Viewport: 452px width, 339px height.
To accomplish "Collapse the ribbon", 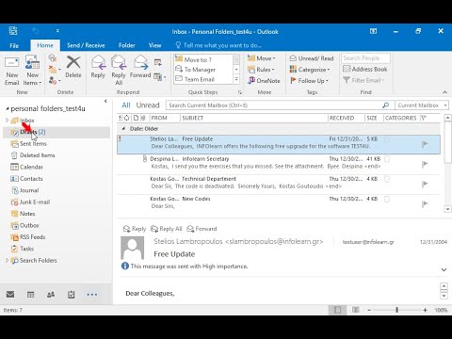I will [444, 92].
